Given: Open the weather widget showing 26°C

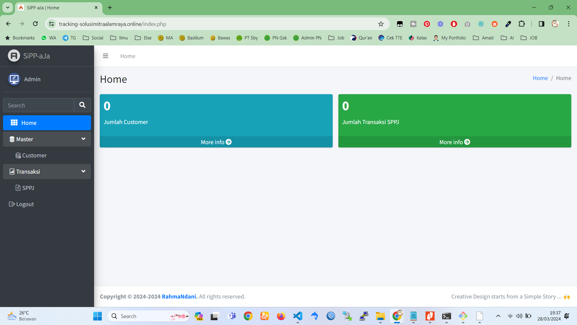Looking at the screenshot, I should [x=22, y=316].
